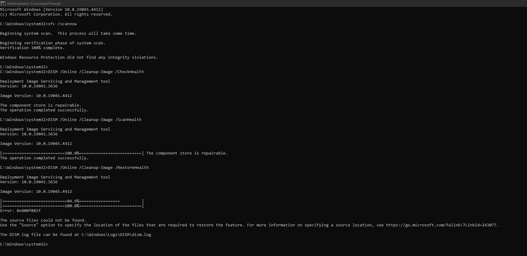Click the last prompt after the DISM log line
The image size is (527, 256).
click(24, 244)
